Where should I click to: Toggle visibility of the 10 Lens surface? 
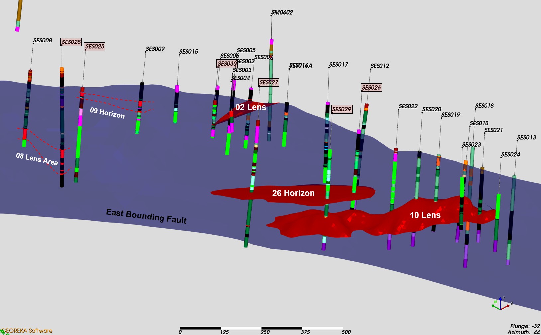tap(425, 215)
